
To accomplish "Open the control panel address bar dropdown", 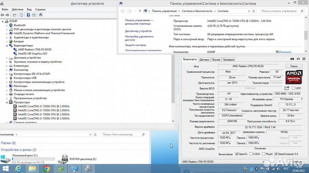I will [249, 11].
